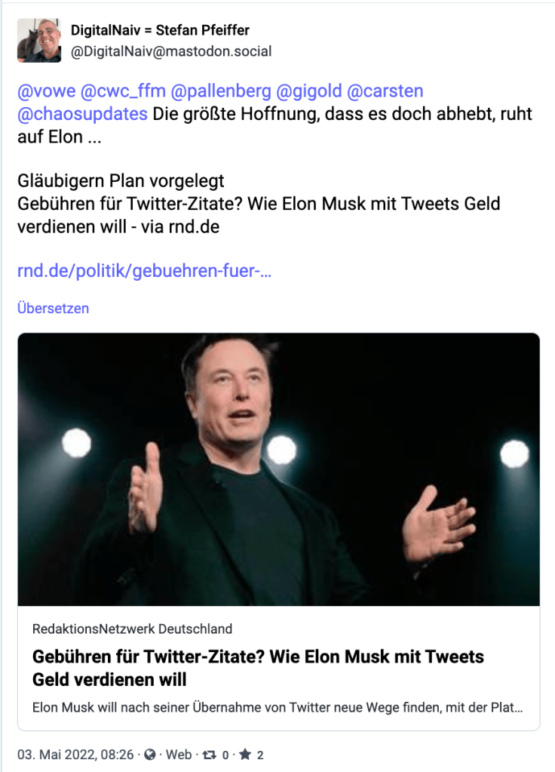Image resolution: width=555 pixels, height=772 pixels.
Task: Open the @vowe mention
Action: coord(46,91)
